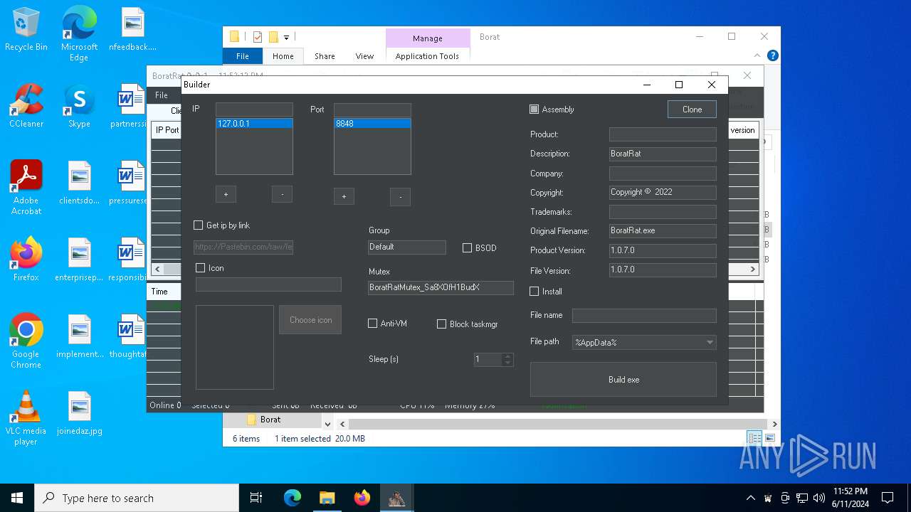The image size is (911, 512).
Task: Switch to Explorer Home tab
Action: [283, 56]
